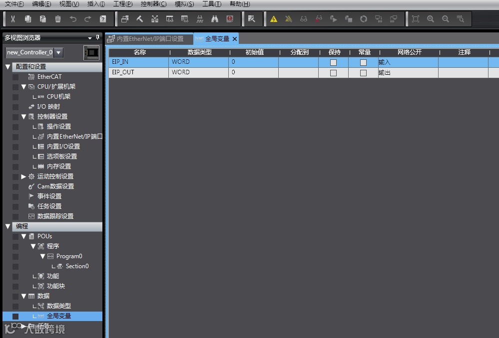Toggle the 保持 checkbox for EIP_IN
The height and width of the screenshot is (338, 499).
click(x=333, y=62)
